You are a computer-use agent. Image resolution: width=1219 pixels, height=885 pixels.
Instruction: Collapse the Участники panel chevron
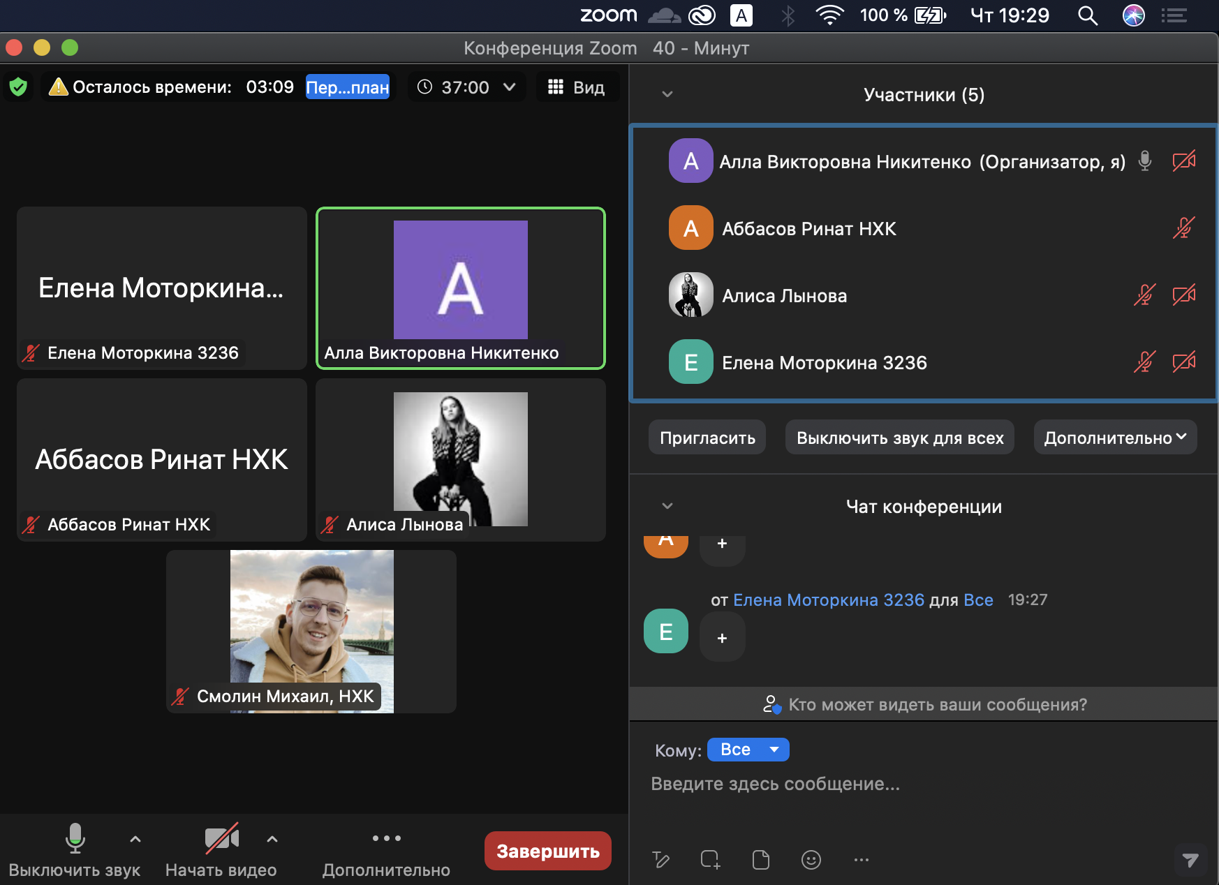tap(667, 94)
